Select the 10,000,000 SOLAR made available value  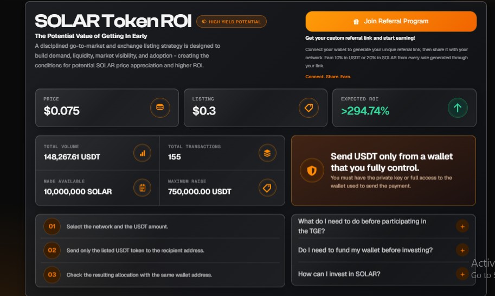[x=78, y=192]
